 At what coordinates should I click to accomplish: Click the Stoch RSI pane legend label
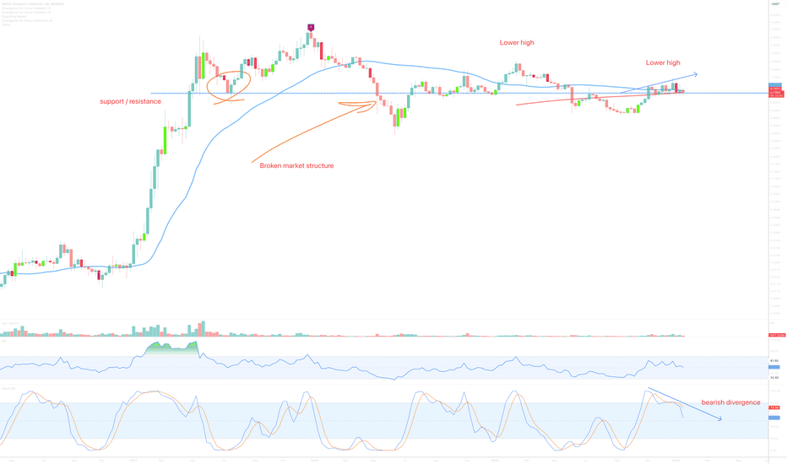pyautogui.click(x=8, y=388)
